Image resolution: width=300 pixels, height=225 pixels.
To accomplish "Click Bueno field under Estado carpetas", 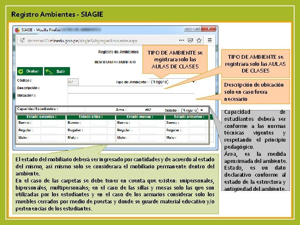I will click(x=49, y=123).
